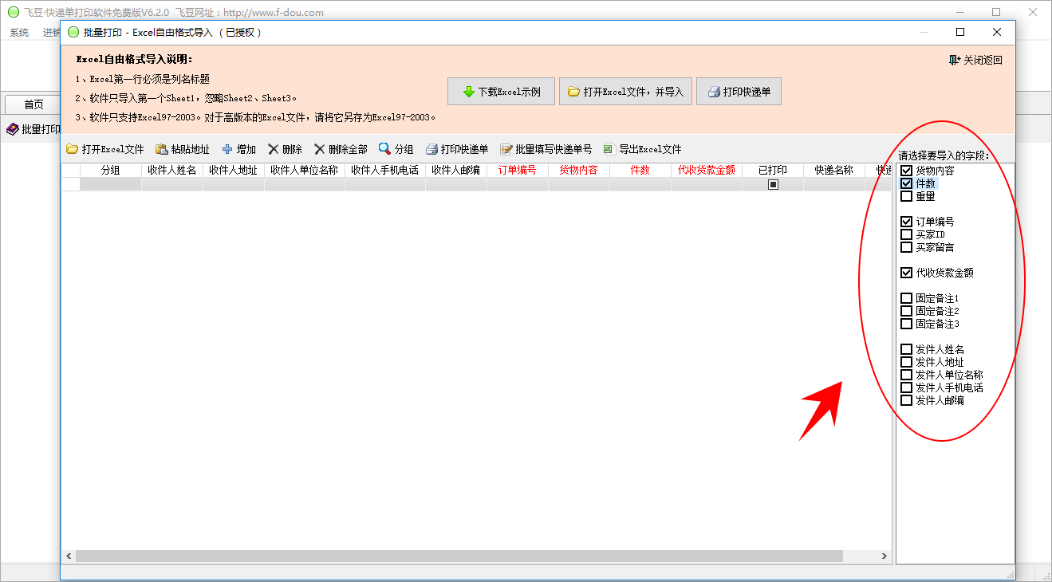1052x582 pixels.
Task: Click 批量打印 in the main window toolbar
Action: (33, 129)
